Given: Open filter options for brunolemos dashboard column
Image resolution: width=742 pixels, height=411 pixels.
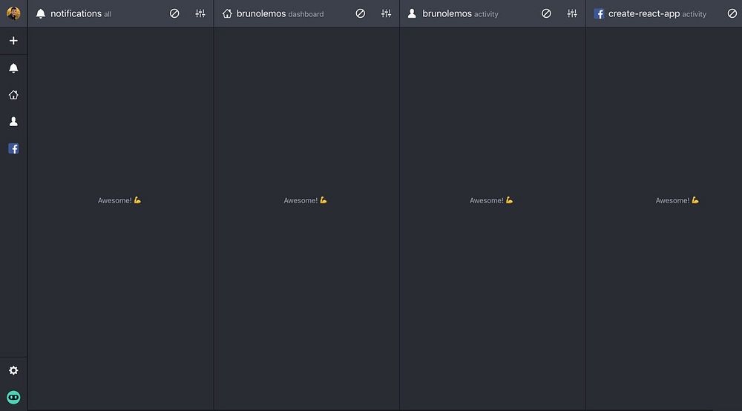Looking at the screenshot, I should coord(386,13).
